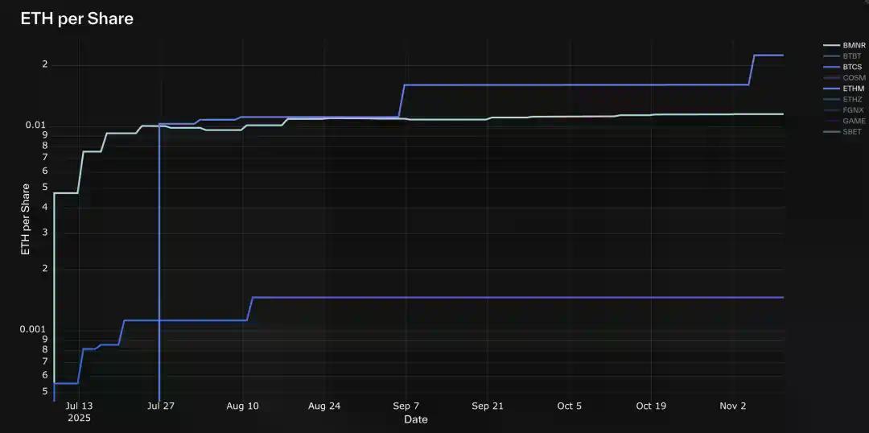Viewport: 869px width, 433px height.
Task: Hide the ETHM series using the legend
Action: [853, 89]
